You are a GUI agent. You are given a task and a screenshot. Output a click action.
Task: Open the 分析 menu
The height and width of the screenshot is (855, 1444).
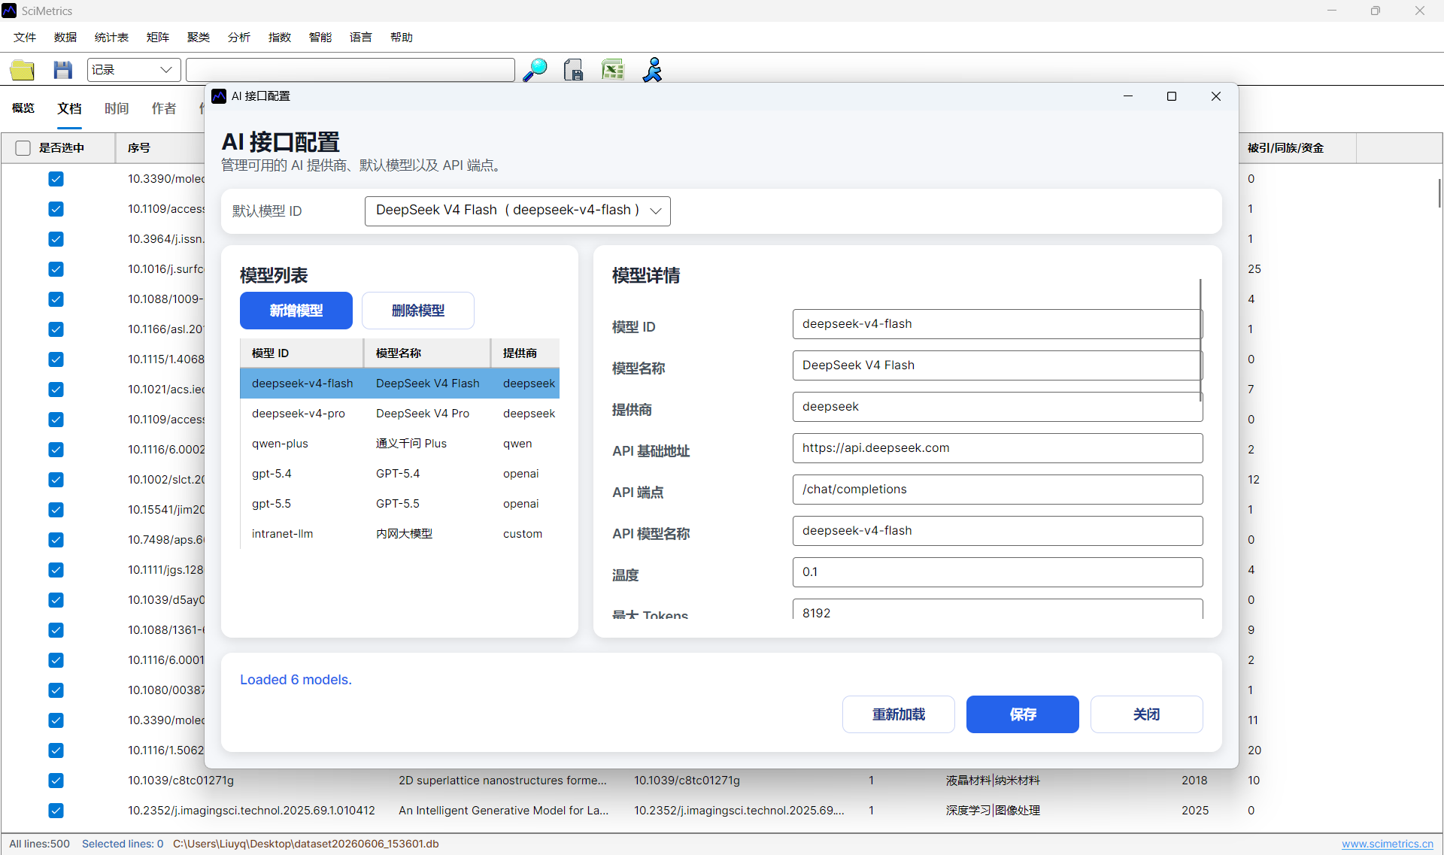click(x=239, y=38)
